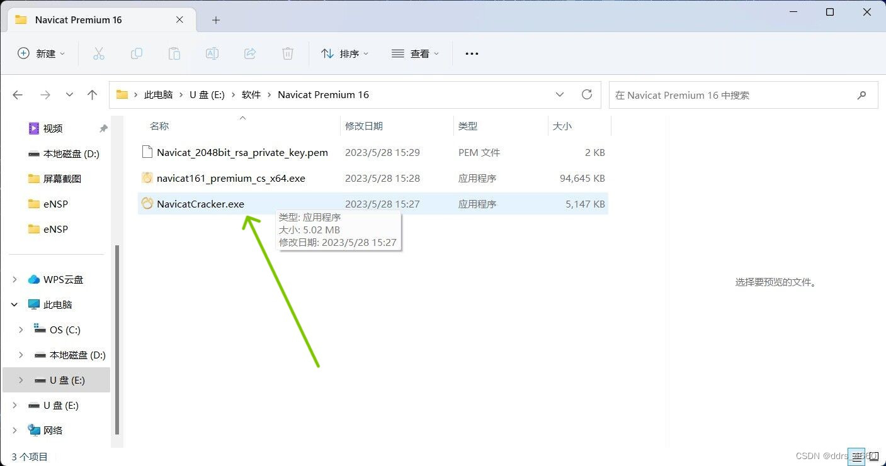Click the Copy icon in toolbar
The height and width of the screenshot is (466, 886).
[x=136, y=54]
